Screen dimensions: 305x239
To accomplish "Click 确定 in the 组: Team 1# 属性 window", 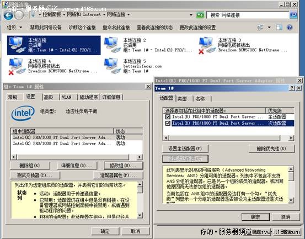I will [105, 231].
